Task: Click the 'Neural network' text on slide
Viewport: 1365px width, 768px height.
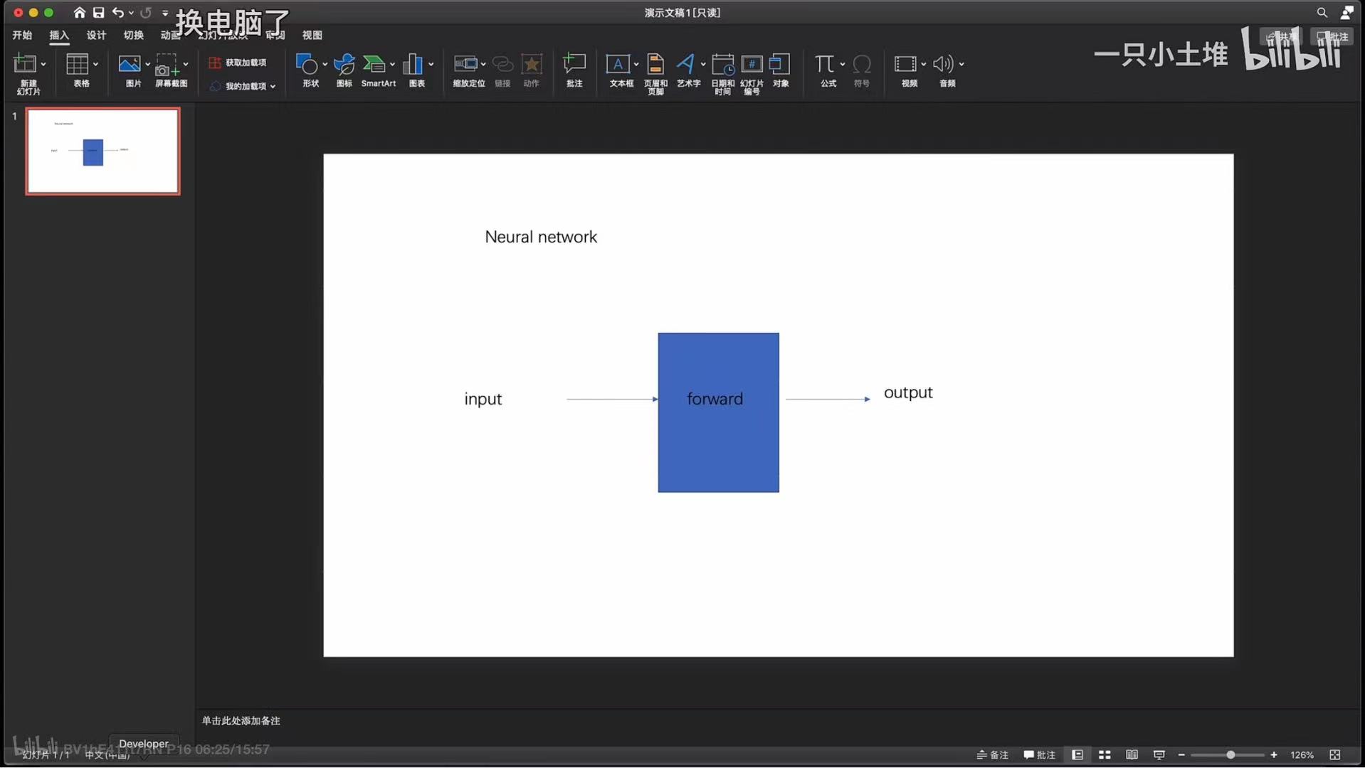Action: 541,237
